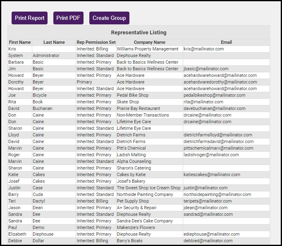Select the Email column header
This screenshot has height=246, width=282.
226,42
